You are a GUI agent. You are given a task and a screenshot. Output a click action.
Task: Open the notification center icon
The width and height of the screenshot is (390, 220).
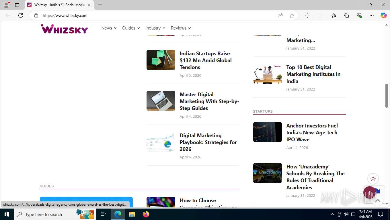[x=381, y=214]
